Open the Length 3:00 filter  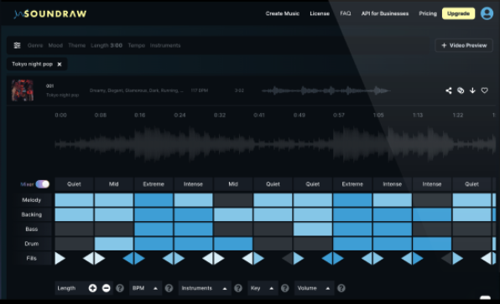[x=107, y=45]
